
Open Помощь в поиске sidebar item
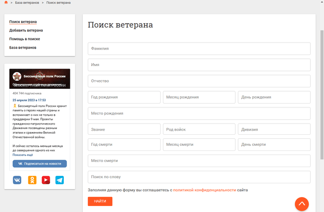click(25, 39)
